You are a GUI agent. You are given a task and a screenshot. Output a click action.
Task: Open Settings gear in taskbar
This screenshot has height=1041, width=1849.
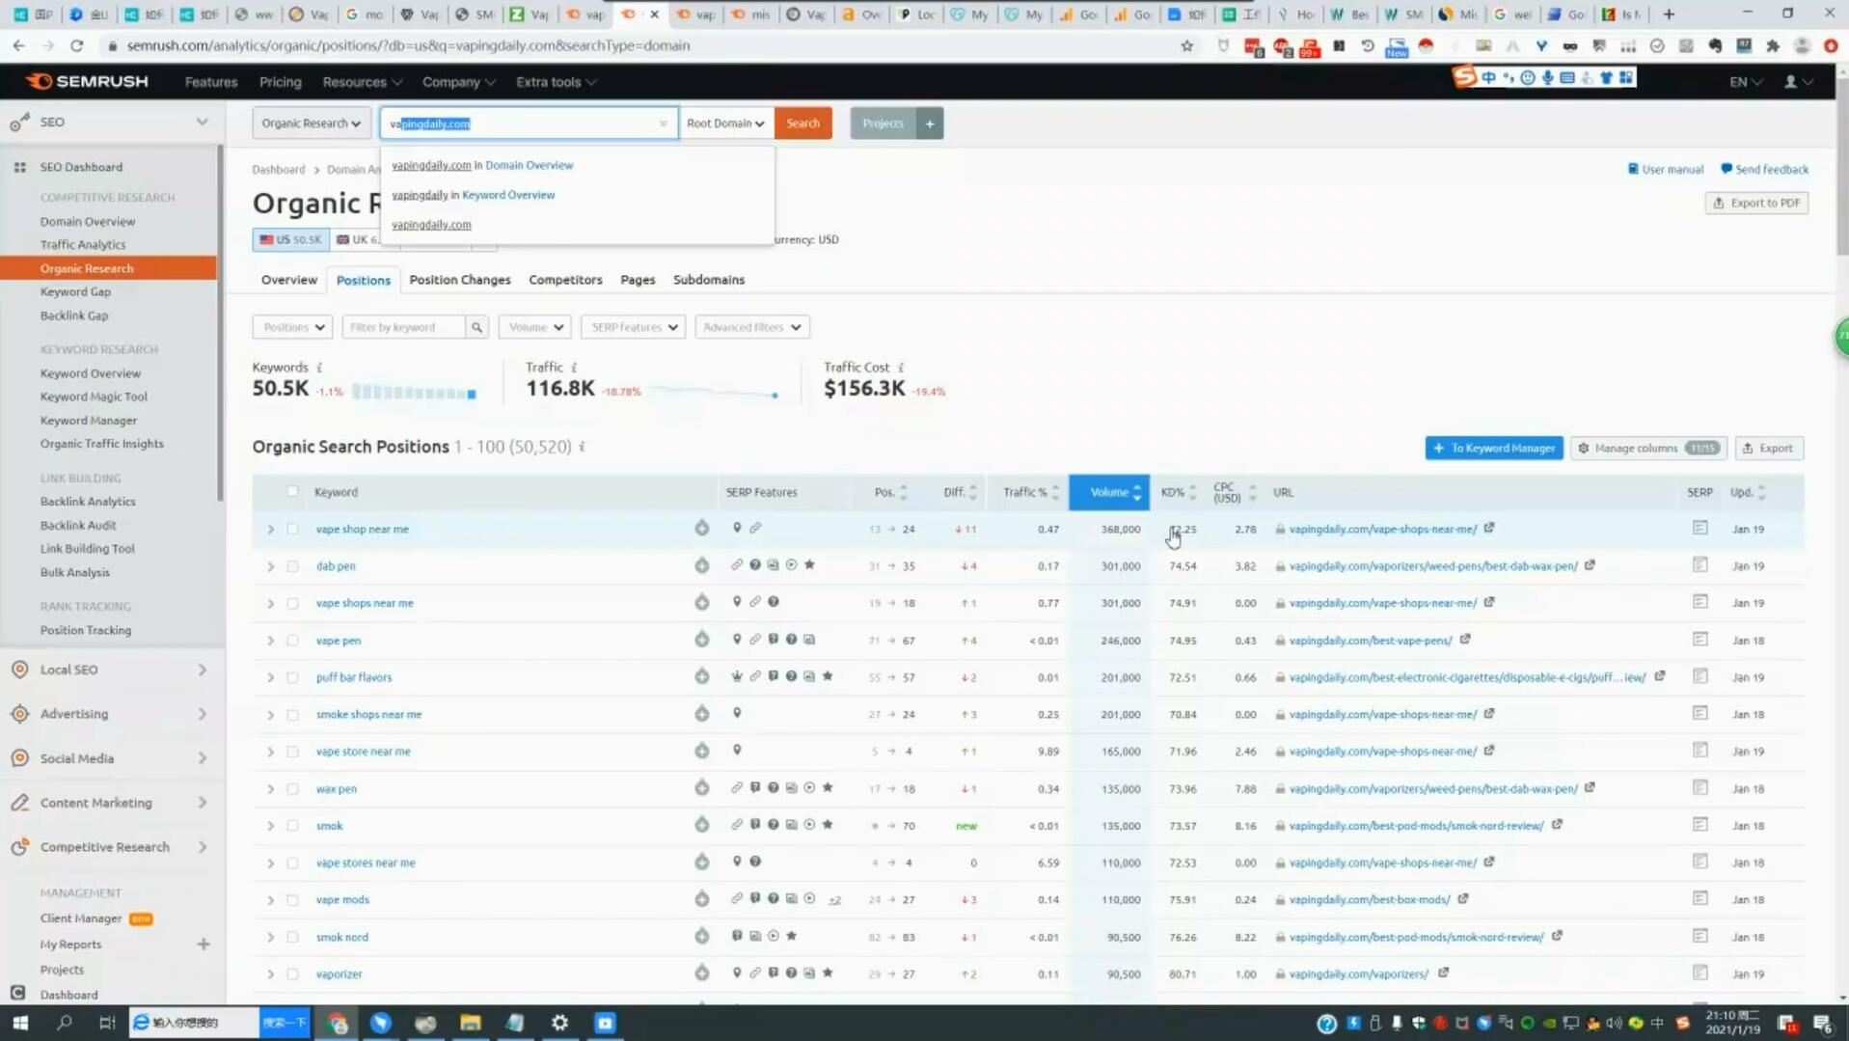[x=559, y=1023]
